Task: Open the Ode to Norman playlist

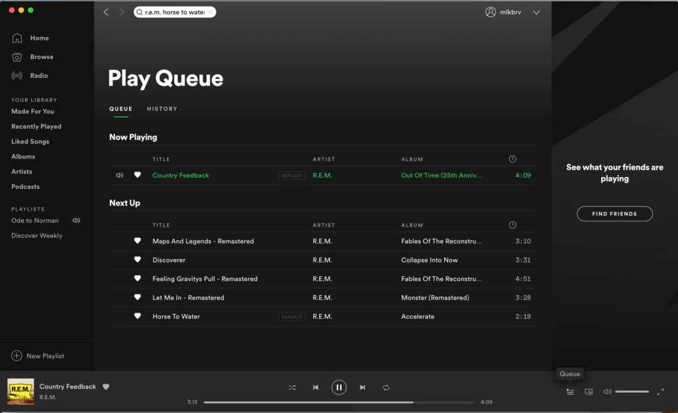Action: [x=34, y=221]
